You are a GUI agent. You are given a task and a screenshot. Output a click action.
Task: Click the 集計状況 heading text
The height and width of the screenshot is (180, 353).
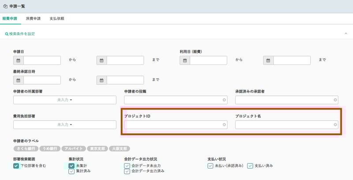[76, 159]
